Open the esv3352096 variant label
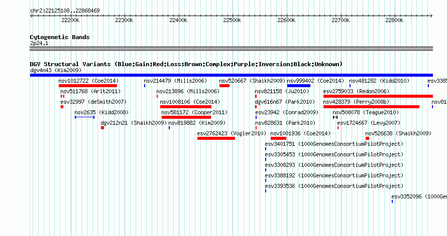Viewport: 447px width, 236px height. coord(419,196)
